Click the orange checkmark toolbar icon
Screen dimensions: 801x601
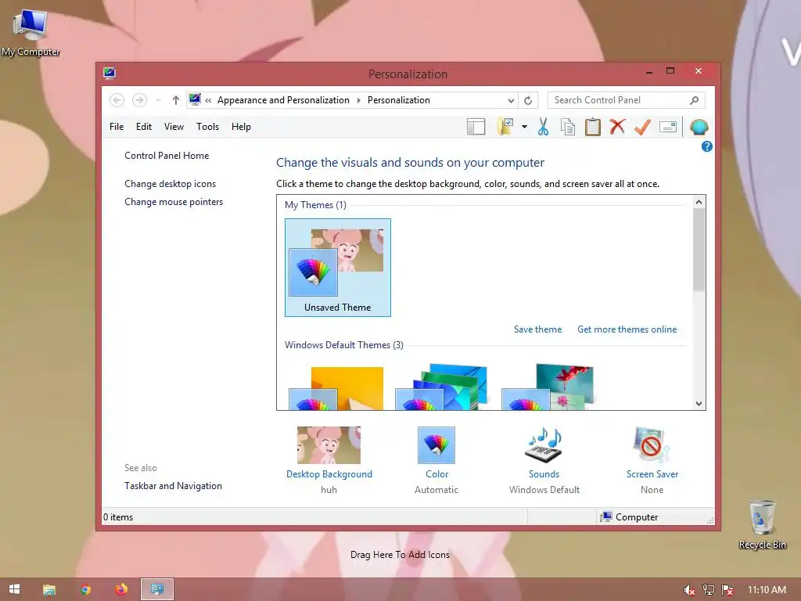point(642,127)
